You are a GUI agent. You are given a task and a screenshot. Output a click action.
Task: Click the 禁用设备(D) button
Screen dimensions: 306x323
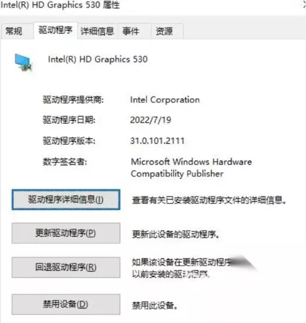pyautogui.click(x=66, y=304)
